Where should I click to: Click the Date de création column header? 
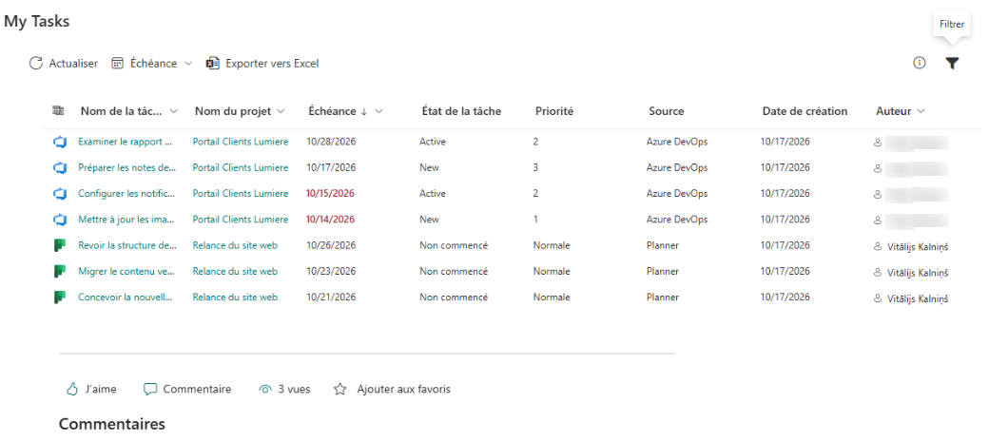click(x=805, y=111)
